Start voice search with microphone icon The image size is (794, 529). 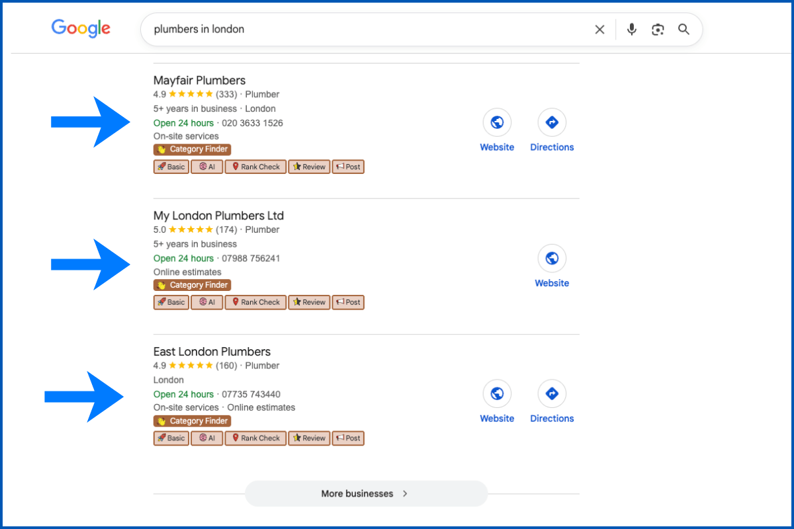(632, 29)
